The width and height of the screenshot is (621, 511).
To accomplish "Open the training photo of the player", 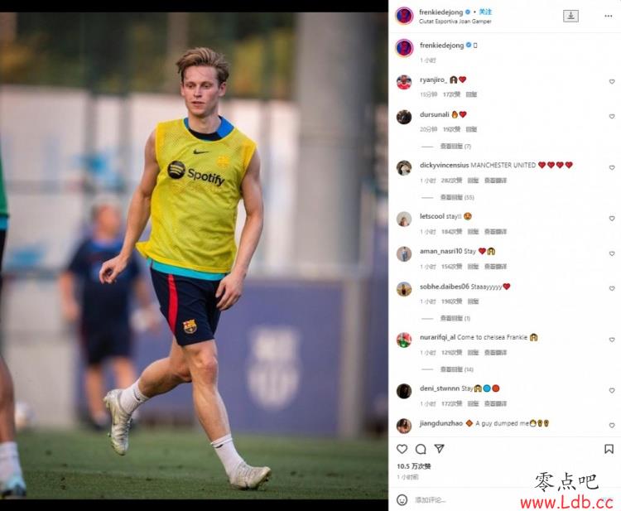I will pyautogui.click(x=194, y=255).
